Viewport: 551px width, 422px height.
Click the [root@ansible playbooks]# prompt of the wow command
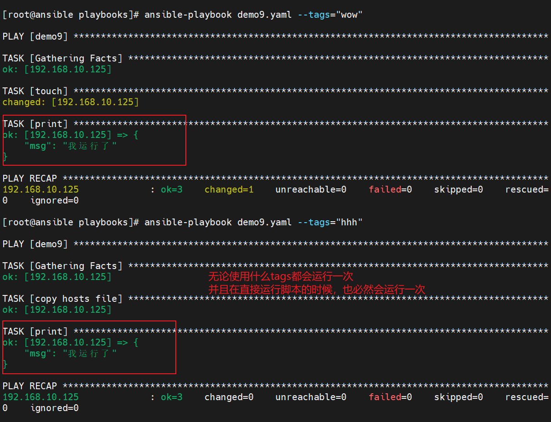tap(71, 15)
